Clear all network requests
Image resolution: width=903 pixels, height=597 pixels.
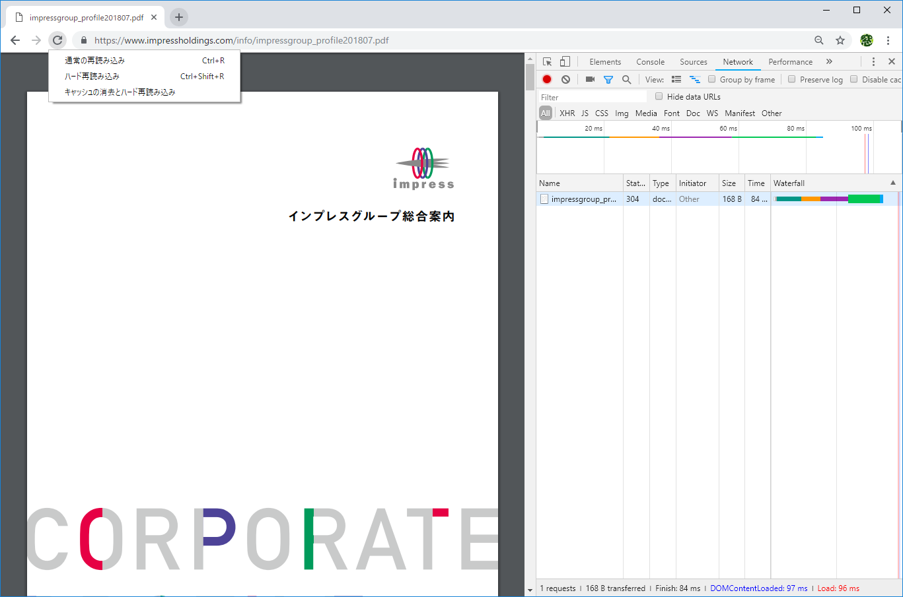[x=565, y=79]
